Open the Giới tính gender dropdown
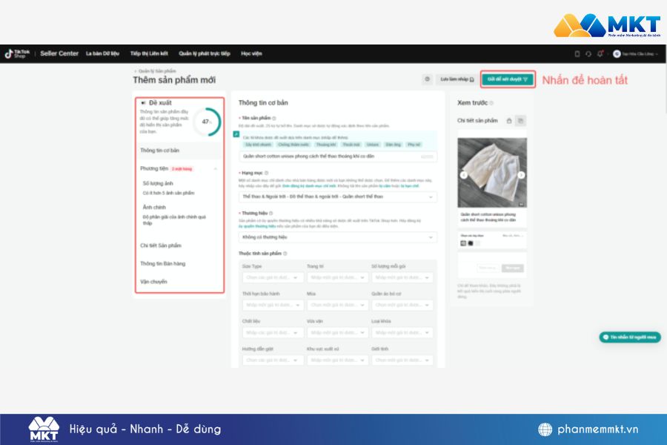 [x=402, y=360]
